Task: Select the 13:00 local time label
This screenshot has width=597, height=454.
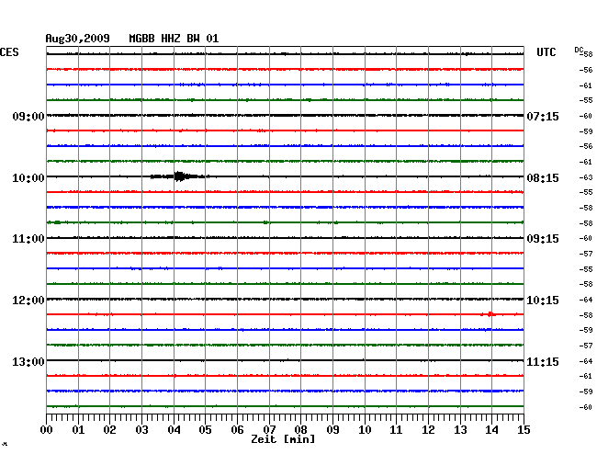Action: click(x=28, y=361)
